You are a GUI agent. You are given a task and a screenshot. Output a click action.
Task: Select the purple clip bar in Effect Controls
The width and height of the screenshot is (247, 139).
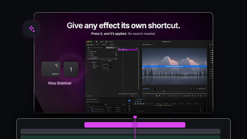[128, 50]
